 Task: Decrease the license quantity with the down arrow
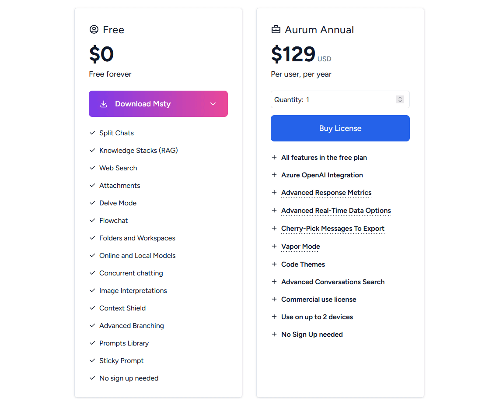coord(400,102)
